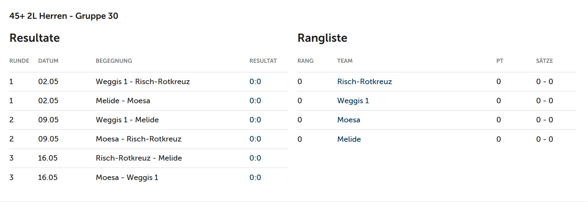
Task: Open the Weggis 1 - Melide 0:0 result
Action: [255, 120]
